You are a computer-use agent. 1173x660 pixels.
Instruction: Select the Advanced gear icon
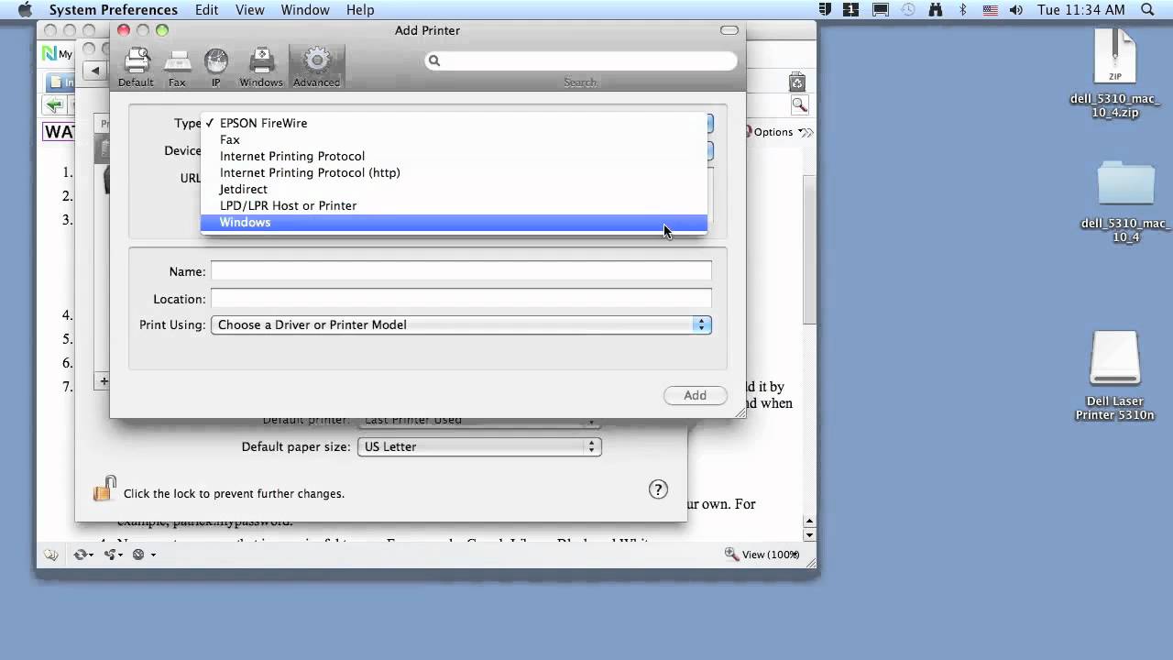(316, 67)
